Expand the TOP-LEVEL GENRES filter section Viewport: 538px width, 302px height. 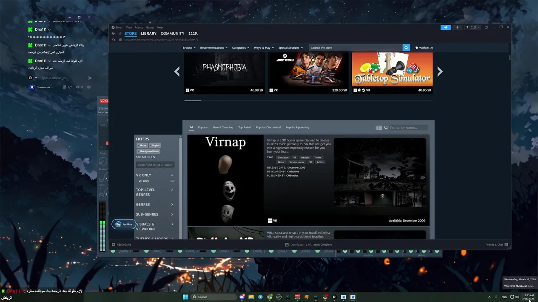tap(172, 190)
